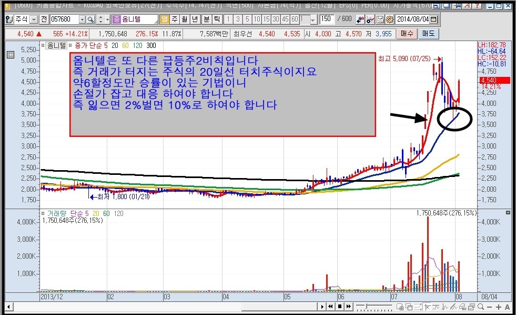516x315 pixels.
Task: Click the yellow 60 moving average label
Action: 125,45
